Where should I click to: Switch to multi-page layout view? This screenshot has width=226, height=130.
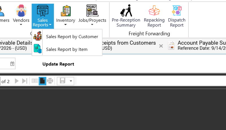click(35, 81)
